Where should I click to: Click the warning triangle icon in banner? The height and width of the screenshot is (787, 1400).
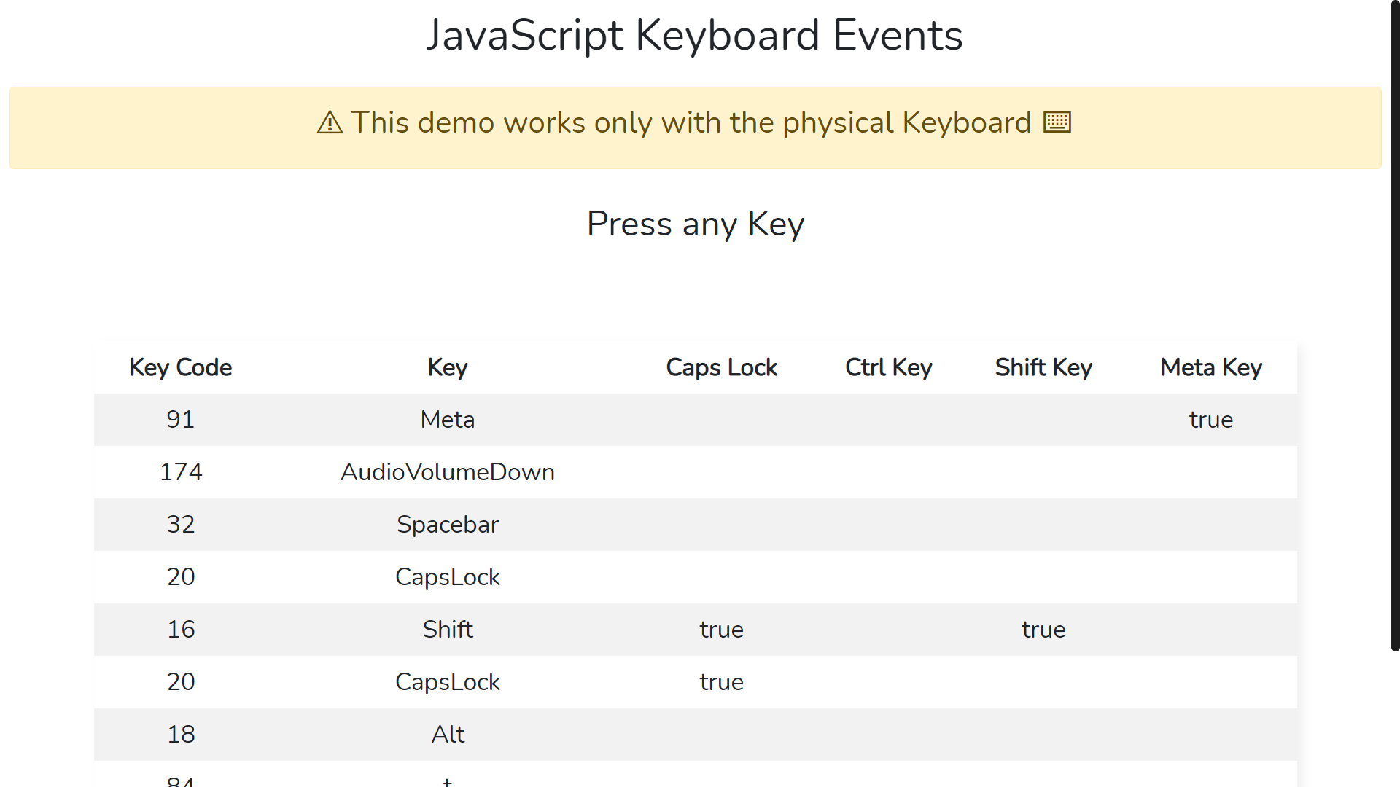pyautogui.click(x=330, y=122)
